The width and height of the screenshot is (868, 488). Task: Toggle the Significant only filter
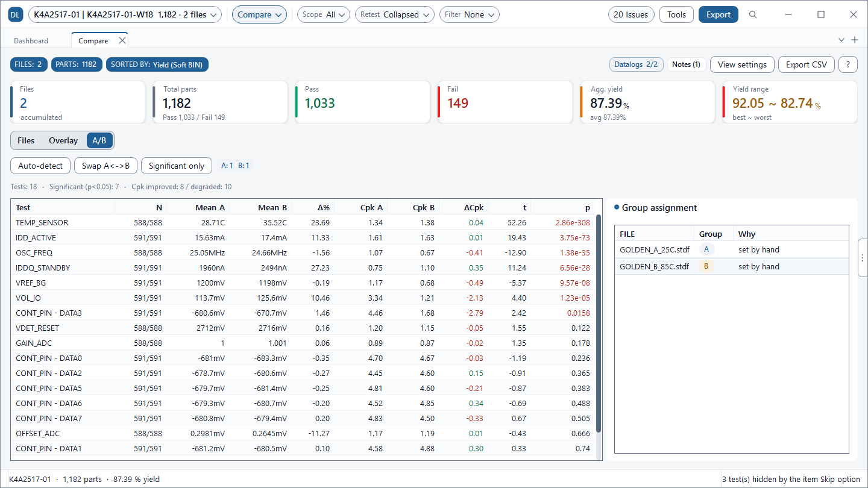tap(177, 166)
